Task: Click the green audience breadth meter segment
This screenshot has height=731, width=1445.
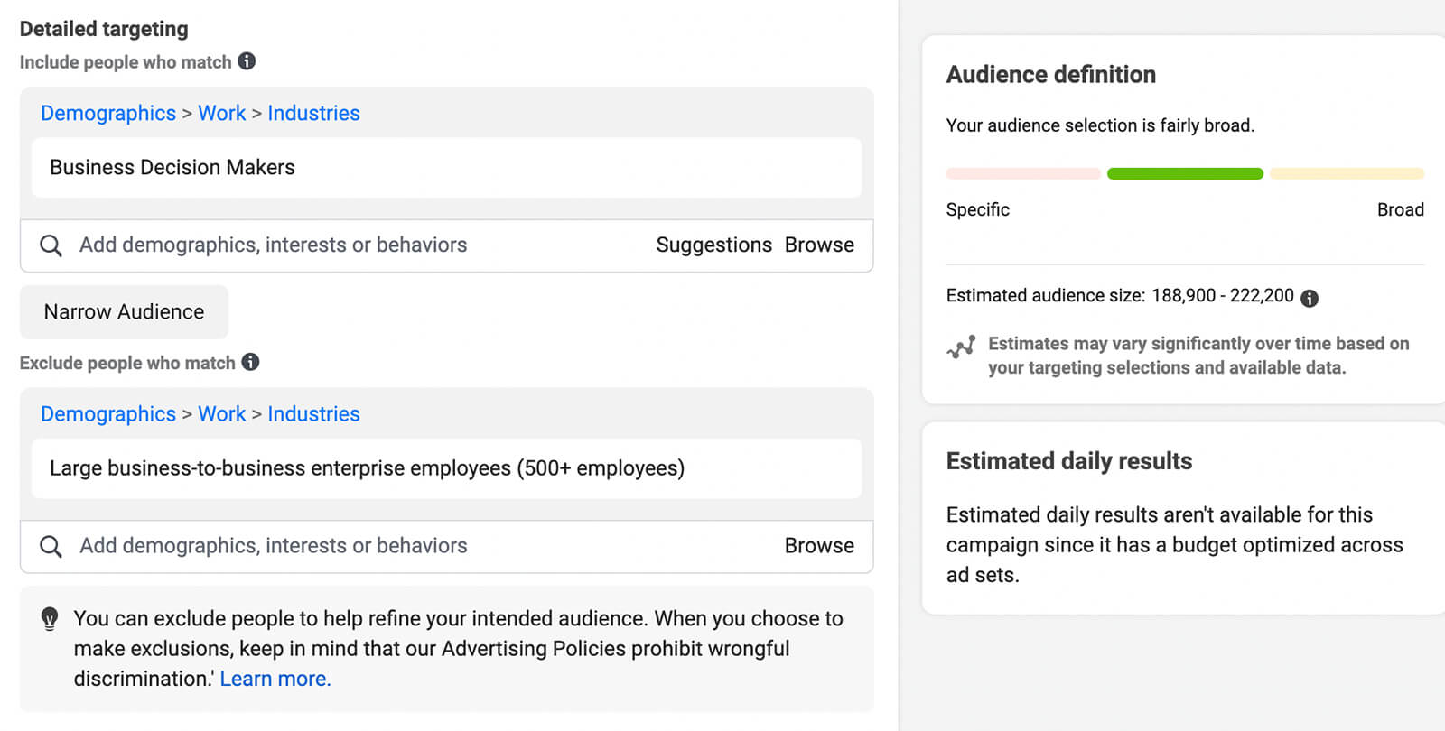Action: click(x=1185, y=174)
